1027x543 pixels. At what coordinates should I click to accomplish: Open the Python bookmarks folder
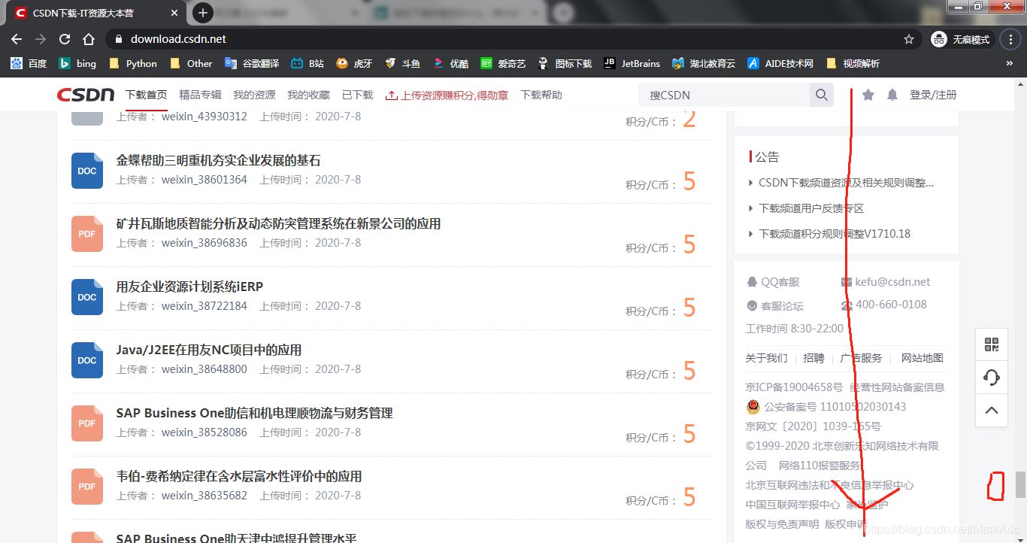click(x=132, y=64)
